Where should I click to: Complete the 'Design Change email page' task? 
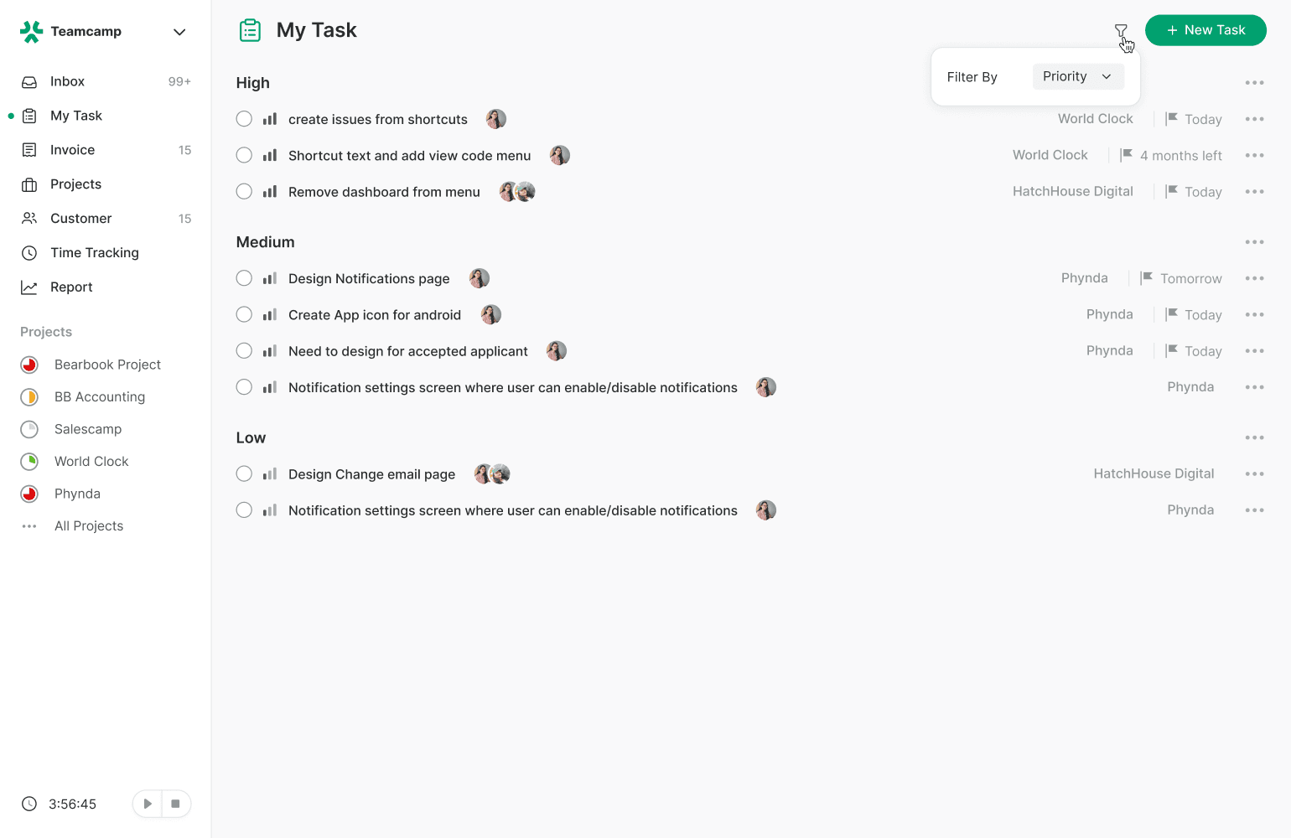244,473
